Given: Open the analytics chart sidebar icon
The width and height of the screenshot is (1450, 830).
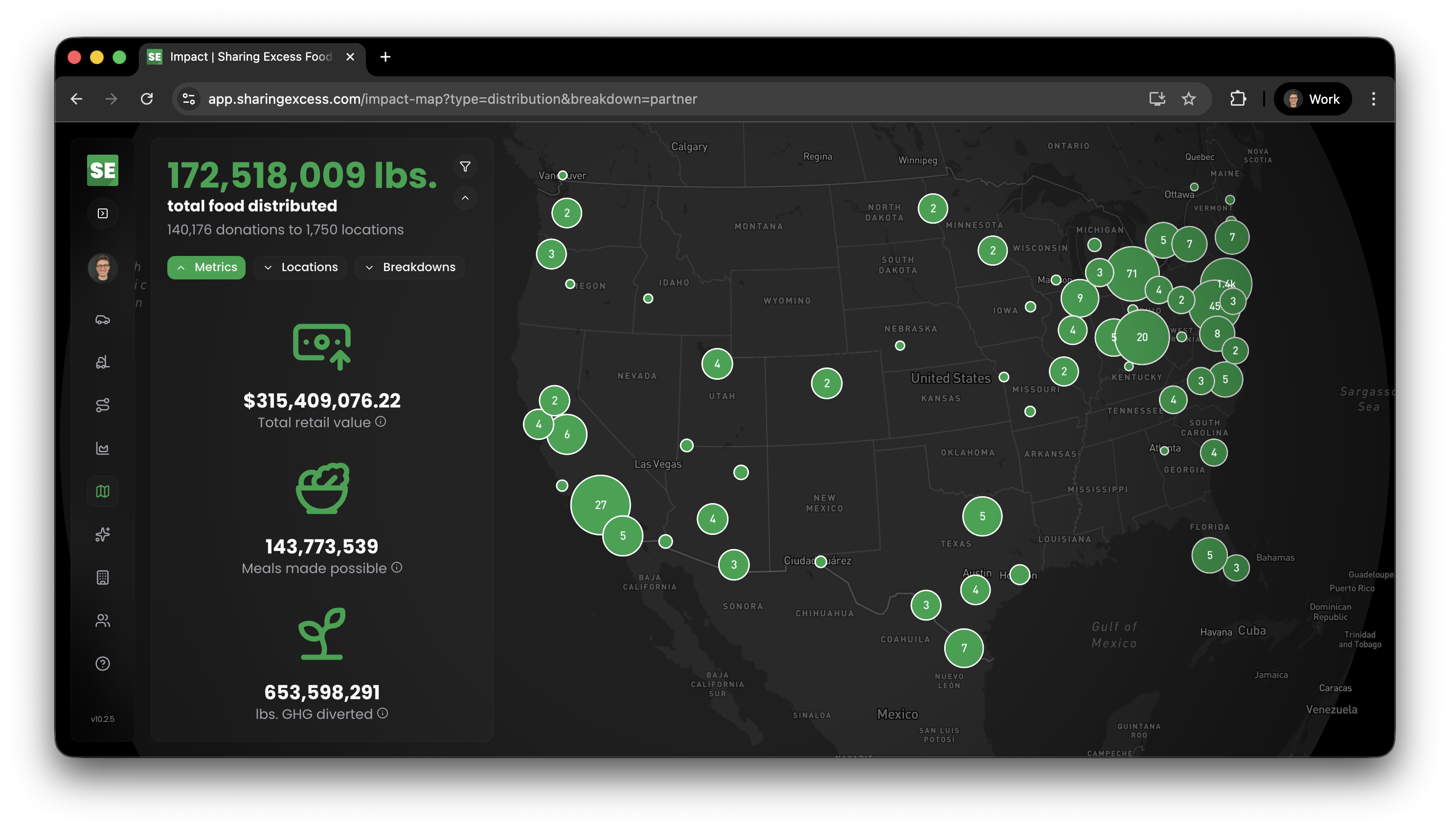Looking at the screenshot, I should point(103,449).
